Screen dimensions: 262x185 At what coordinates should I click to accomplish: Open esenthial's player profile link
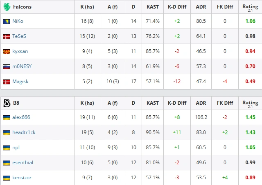tap(23, 163)
